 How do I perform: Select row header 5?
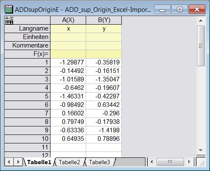[x=28, y=96]
